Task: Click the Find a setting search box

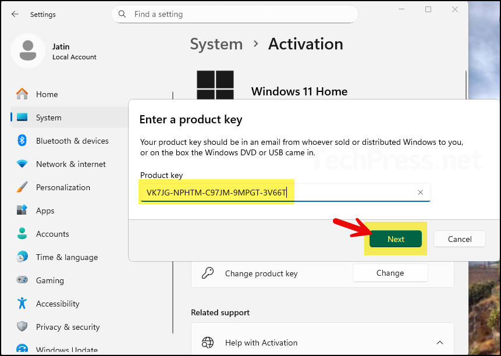Action: (x=234, y=14)
